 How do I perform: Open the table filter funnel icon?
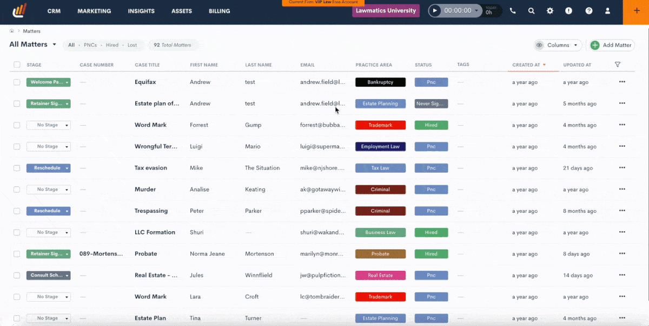(618, 64)
